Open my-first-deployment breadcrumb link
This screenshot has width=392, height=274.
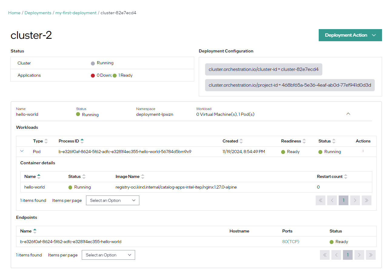point(76,13)
